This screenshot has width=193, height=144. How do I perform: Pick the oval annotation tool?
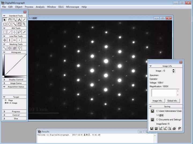[10, 24]
